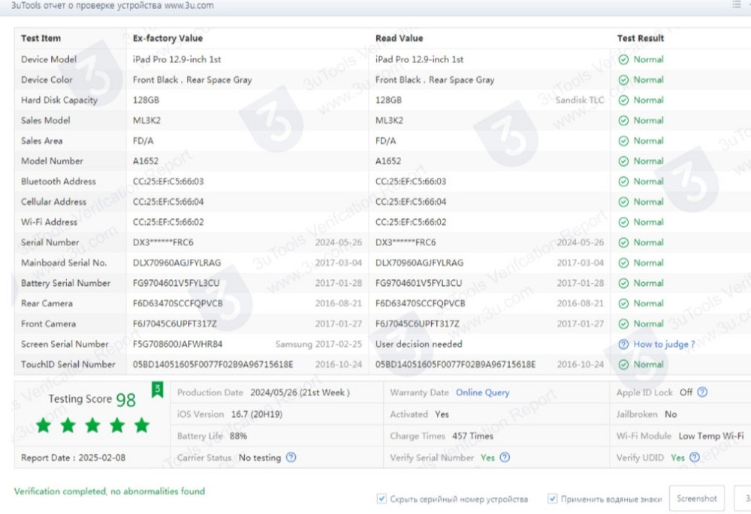This screenshot has width=751, height=514.
Task: Click the green badge beside Testing Score
Action: (x=158, y=390)
